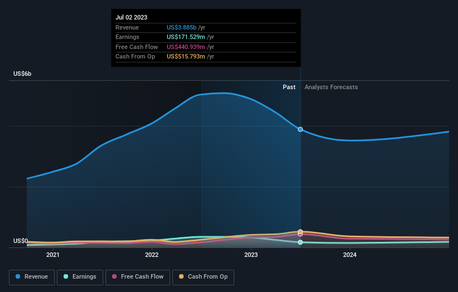
Task: Click the US$440.939m free cash flow value
Action: (x=186, y=47)
